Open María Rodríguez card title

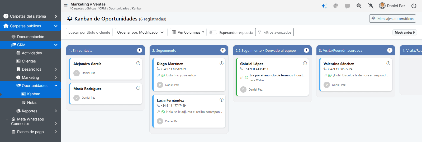(x=87, y=89)
